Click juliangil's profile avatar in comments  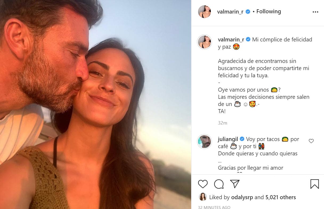tap(204, 141)
